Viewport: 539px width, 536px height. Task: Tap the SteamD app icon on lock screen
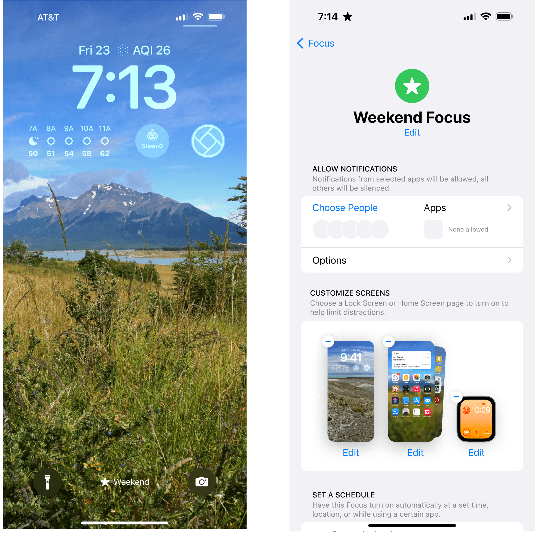point(153,144)
